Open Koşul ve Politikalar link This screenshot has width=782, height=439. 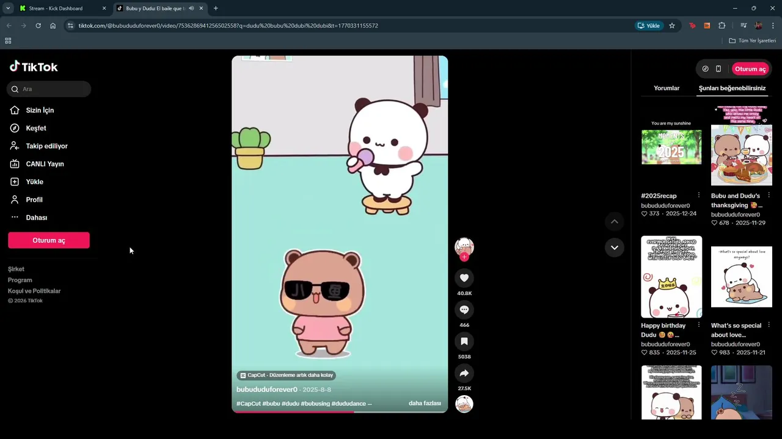click(x=34, y=291)
